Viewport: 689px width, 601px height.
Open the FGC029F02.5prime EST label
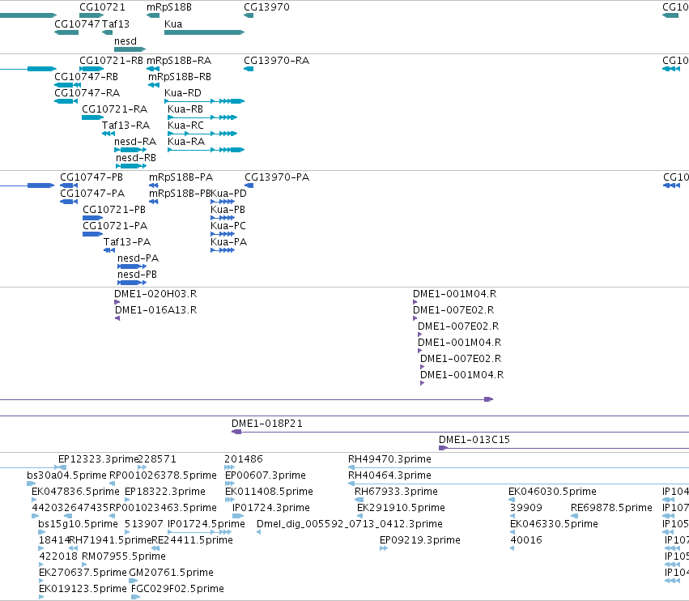(x=177, y=589)
